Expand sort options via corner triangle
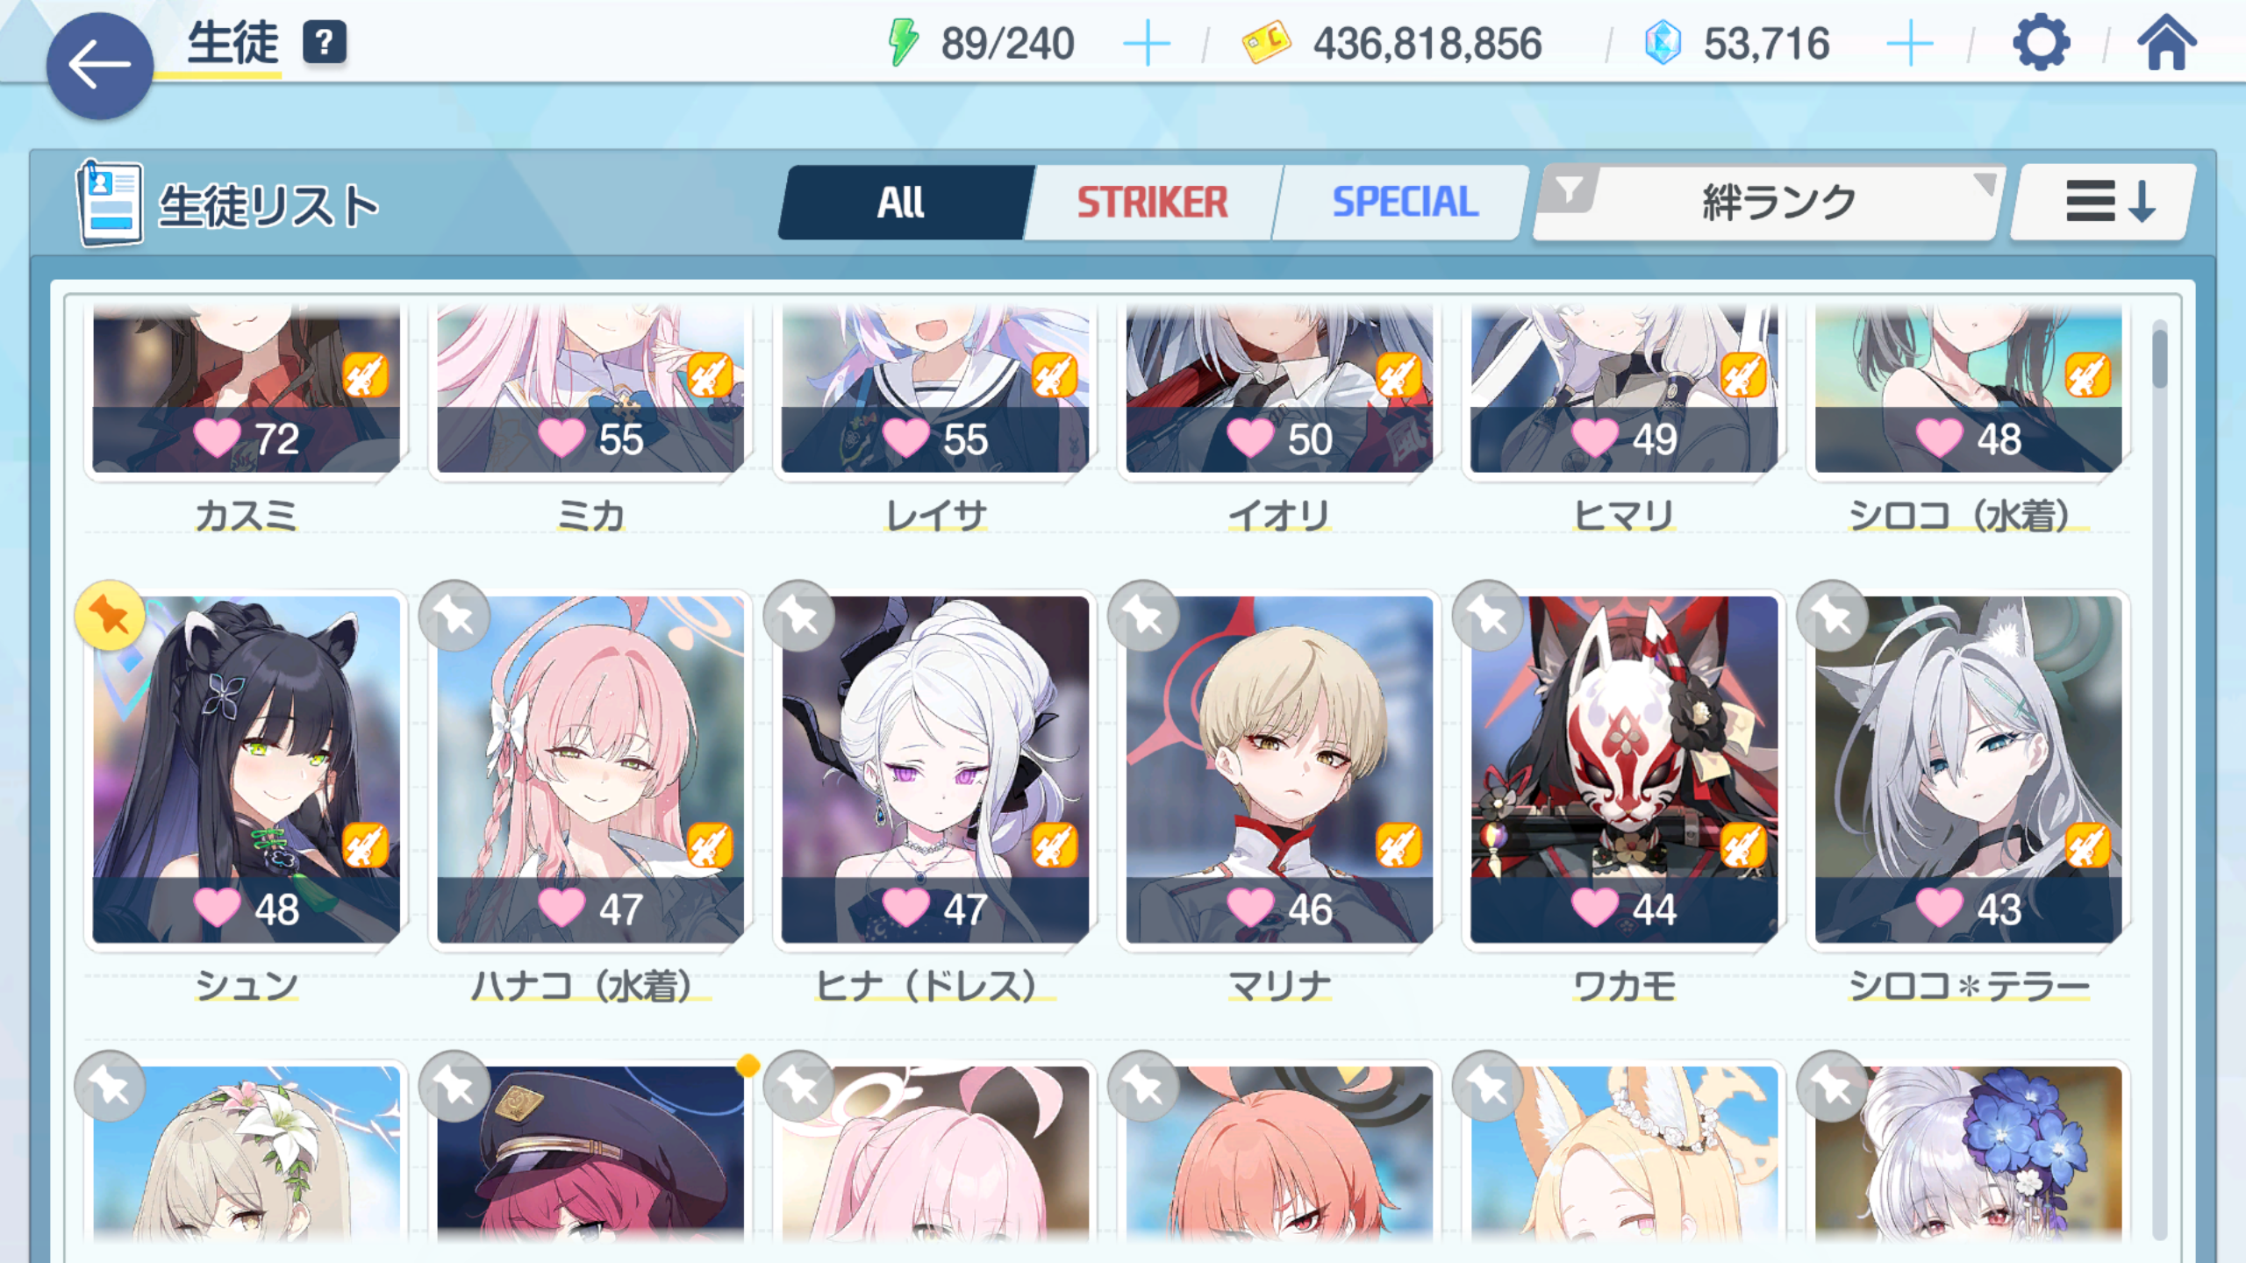Viewport: 2246px width, 1263px height. point(1984,183)
